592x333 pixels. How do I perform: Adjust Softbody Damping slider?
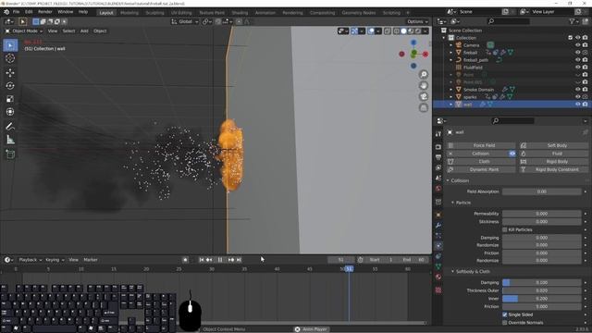542,282
